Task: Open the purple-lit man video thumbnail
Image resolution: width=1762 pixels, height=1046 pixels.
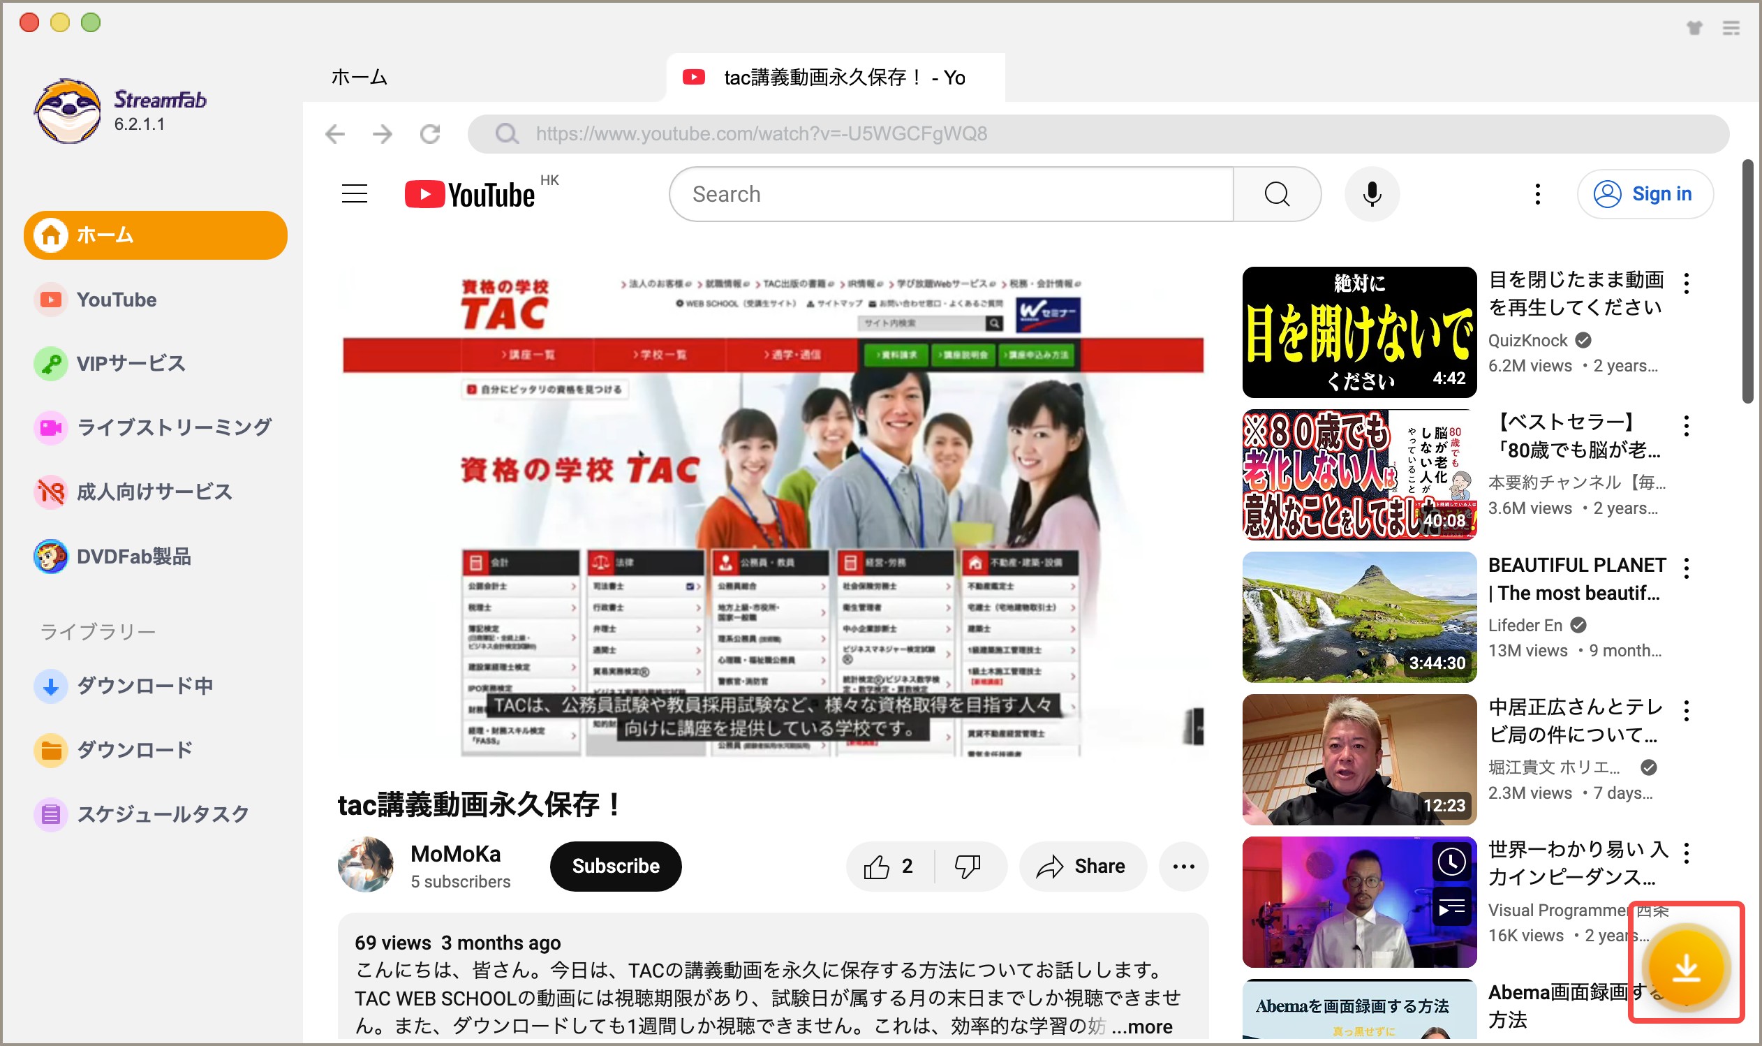Action: tap(1359, 902)
